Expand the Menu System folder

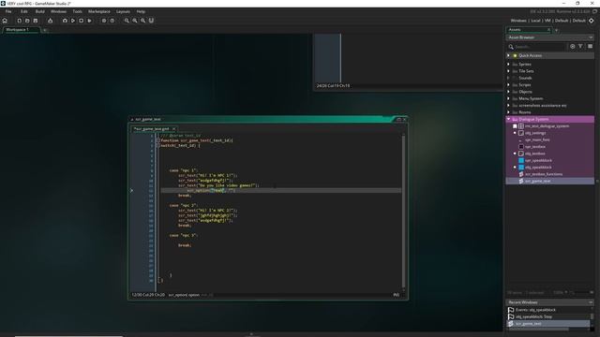[508, 98]
